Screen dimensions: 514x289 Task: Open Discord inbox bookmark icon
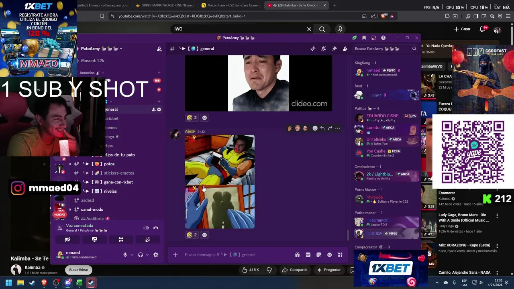tap(364, 38)
